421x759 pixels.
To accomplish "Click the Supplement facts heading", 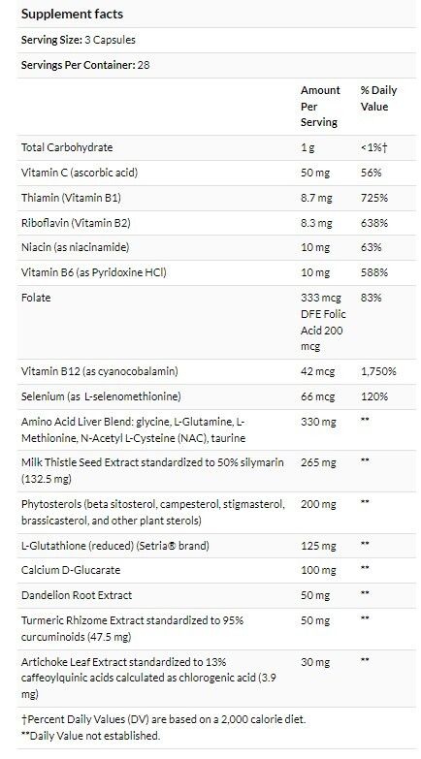I will click(72, 14).
